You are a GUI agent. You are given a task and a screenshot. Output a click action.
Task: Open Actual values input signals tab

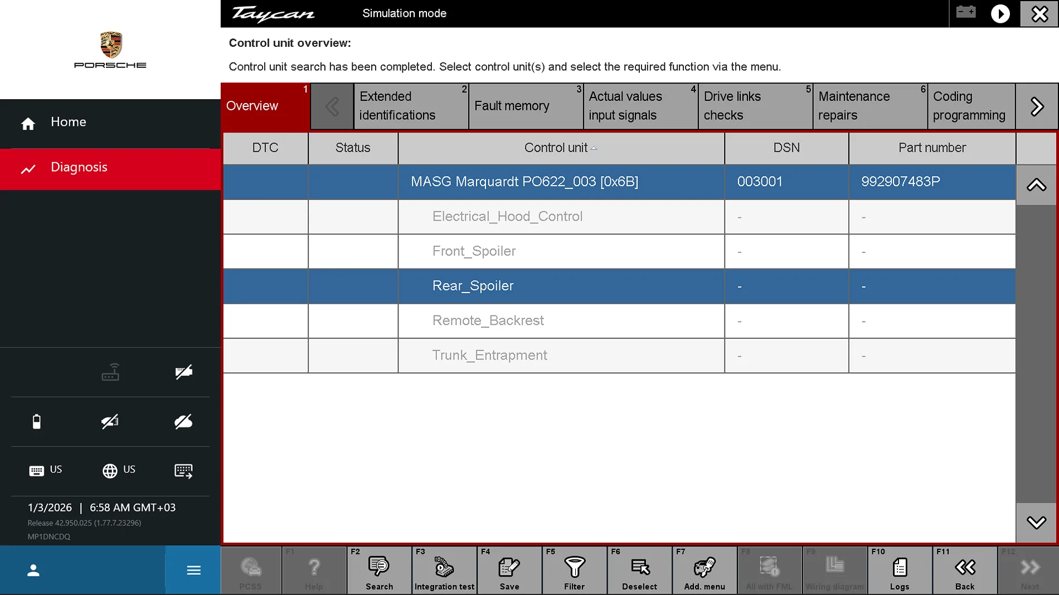641,106
